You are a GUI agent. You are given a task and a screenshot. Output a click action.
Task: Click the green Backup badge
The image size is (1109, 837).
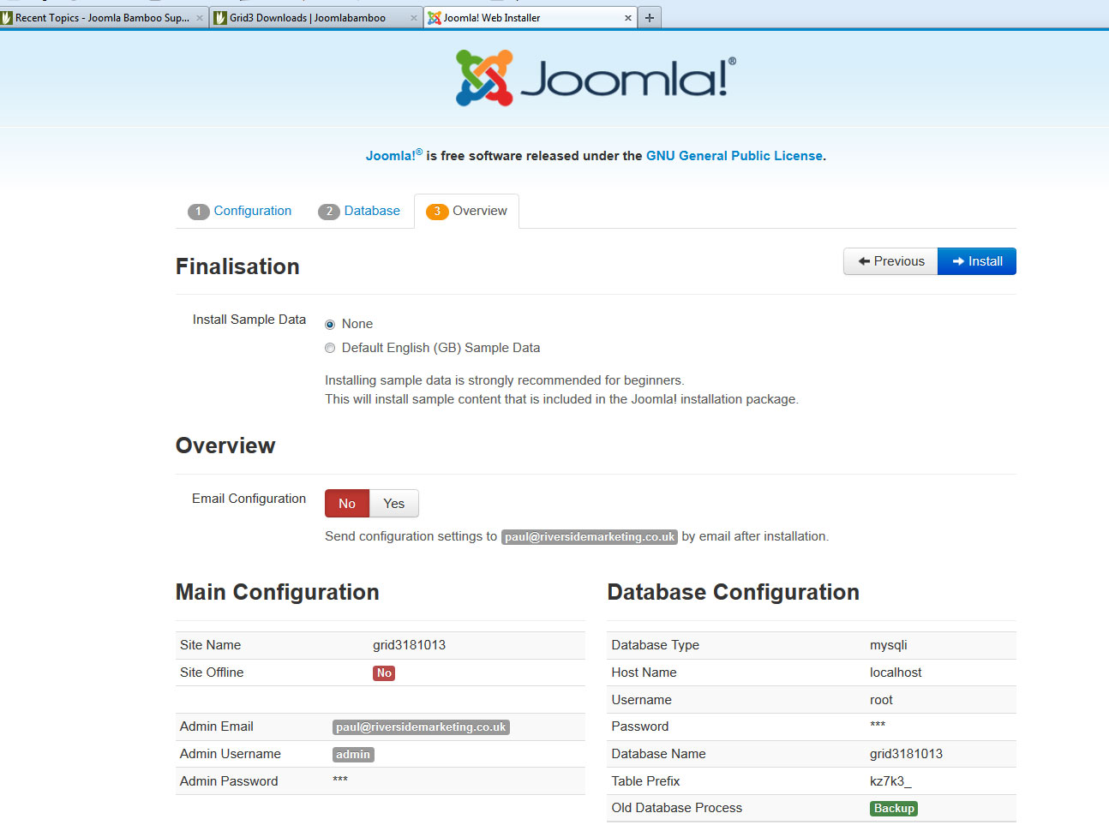(894, 809)
